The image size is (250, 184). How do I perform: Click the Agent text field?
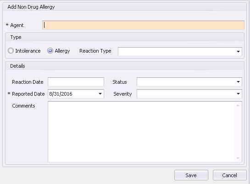click(x=143, y=25)
